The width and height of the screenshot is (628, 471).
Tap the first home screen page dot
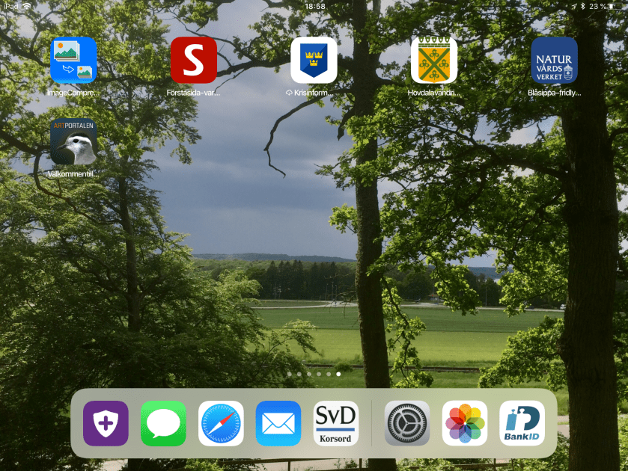[290, 373]
